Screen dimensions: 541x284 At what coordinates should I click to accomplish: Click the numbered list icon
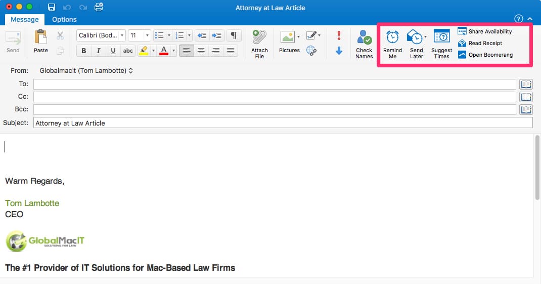(x=179, y=35)
